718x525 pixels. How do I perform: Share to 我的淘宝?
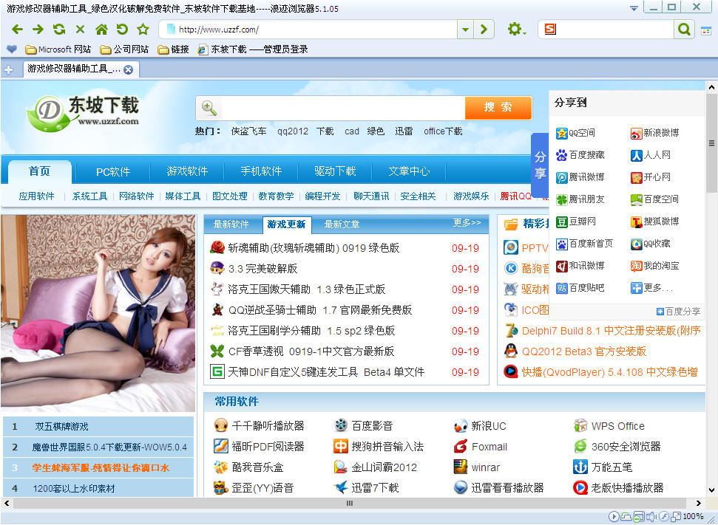655,266
